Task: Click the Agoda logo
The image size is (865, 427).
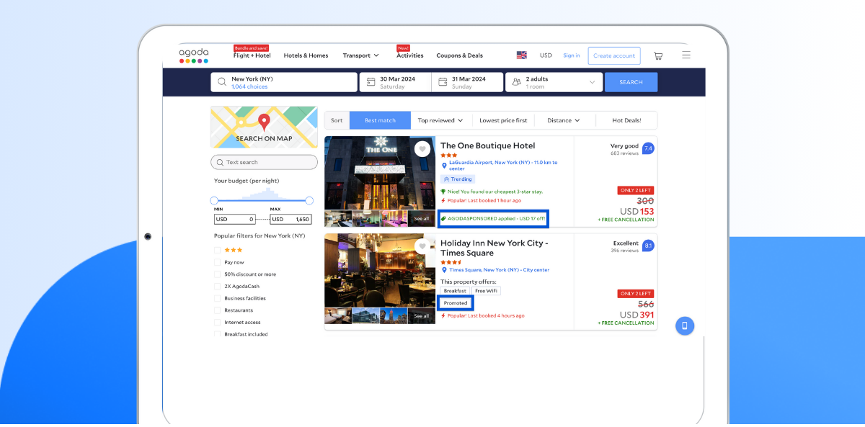Action: pyautogui.click(x=194, y=55)
